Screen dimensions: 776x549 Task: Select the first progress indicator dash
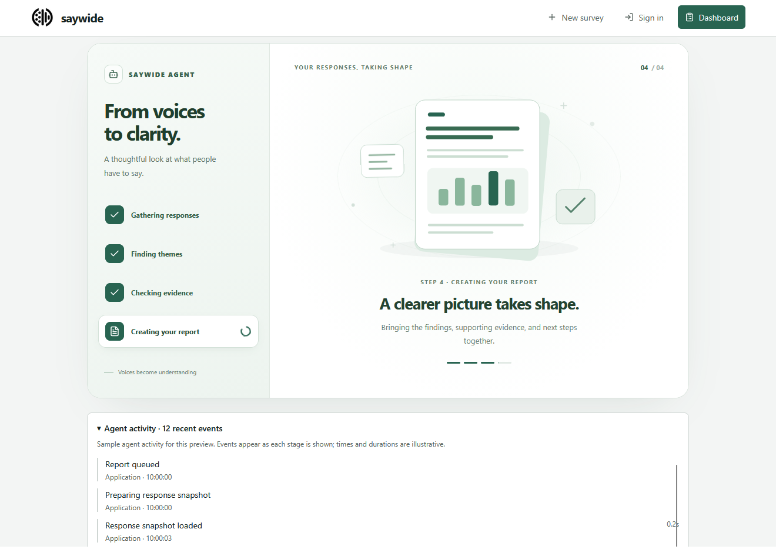[453, 362]
